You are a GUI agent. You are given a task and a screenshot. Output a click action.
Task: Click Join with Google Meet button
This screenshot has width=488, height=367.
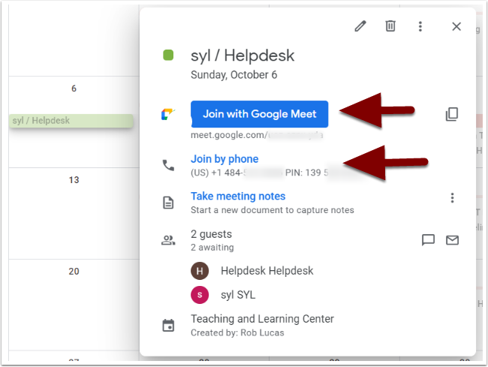[x=259, y=114]
